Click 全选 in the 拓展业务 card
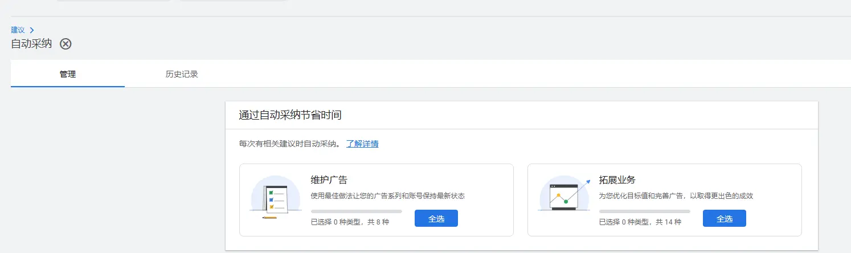Screen dimensions: 851x253 tap(725, 218)
